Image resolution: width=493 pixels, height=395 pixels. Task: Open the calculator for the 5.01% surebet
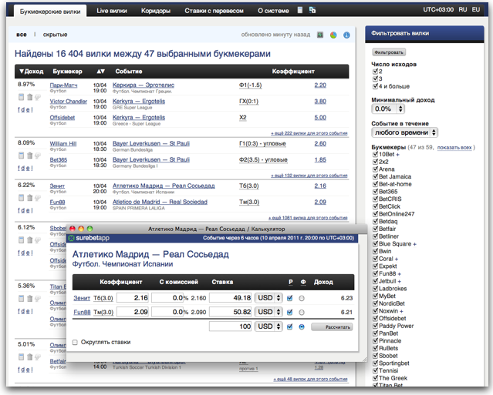pos(21,357)
